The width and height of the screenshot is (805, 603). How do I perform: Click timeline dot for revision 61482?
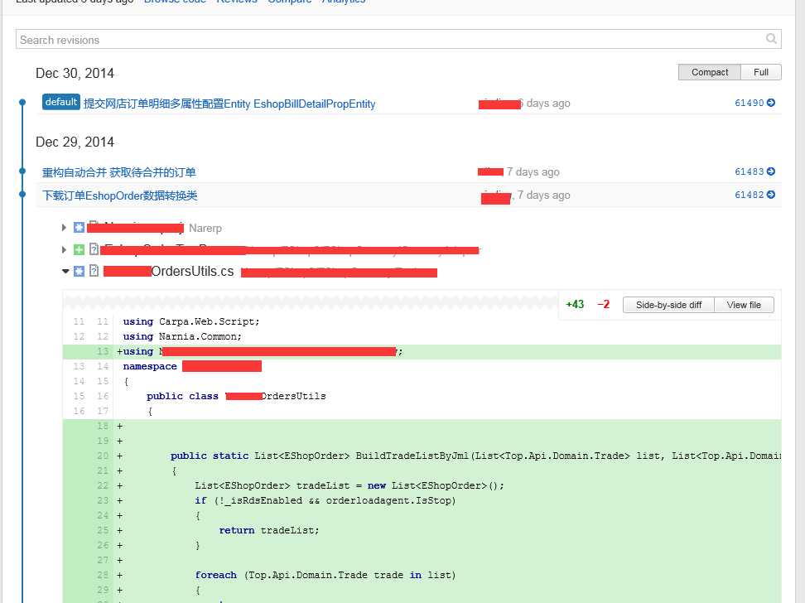22,194
